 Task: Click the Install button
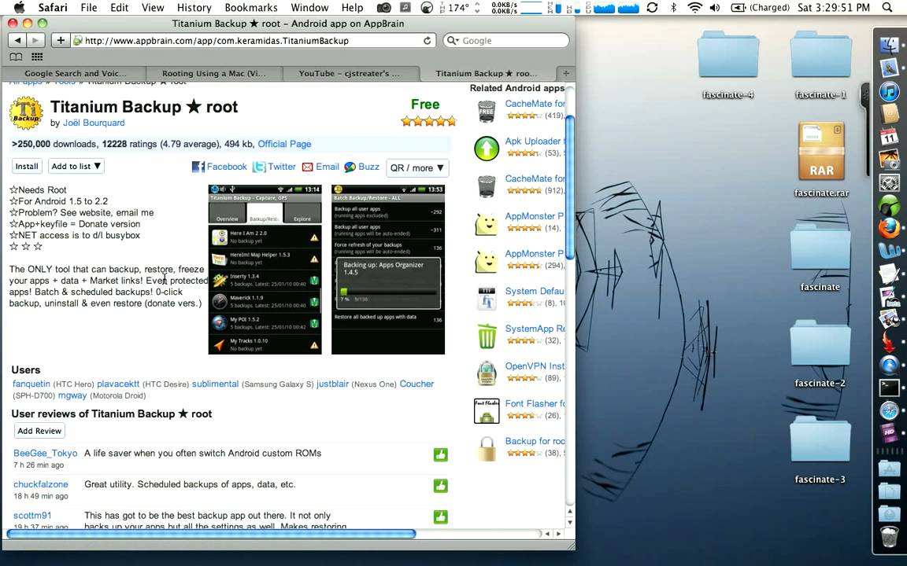[x=27, y=167]
